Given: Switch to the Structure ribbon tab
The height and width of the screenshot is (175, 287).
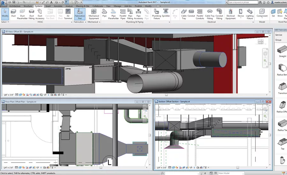Looking at the screenshot, I should click(x=28, y=6).
